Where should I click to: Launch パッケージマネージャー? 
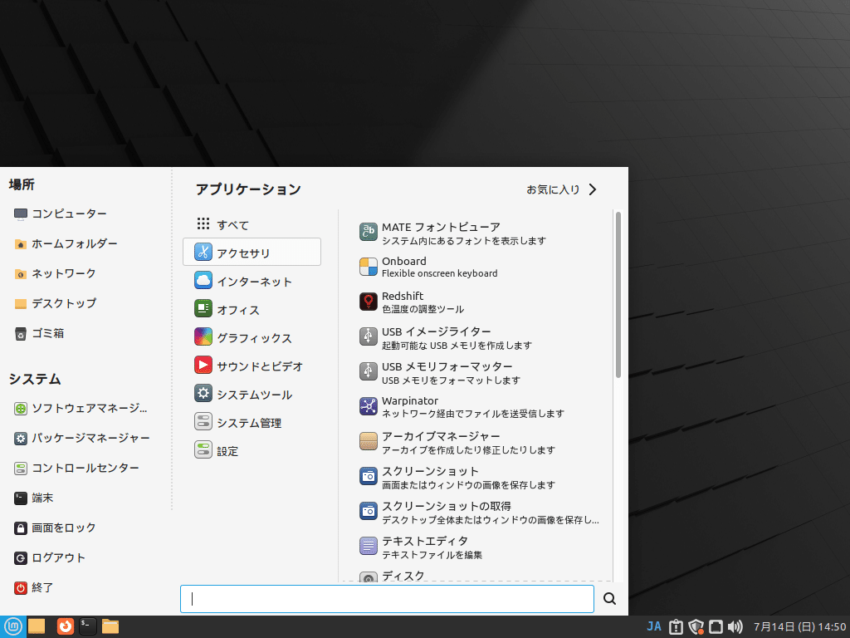pyautogui.click(x=82, y=439)
